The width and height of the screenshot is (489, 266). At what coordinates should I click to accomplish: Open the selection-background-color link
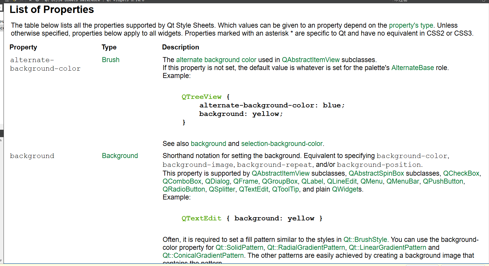(282, 144)
